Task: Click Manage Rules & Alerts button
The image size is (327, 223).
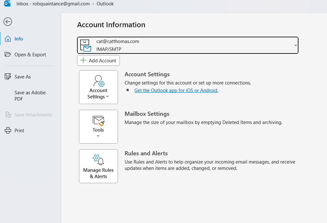Action: pyautogui.click(x=98, y=166)
